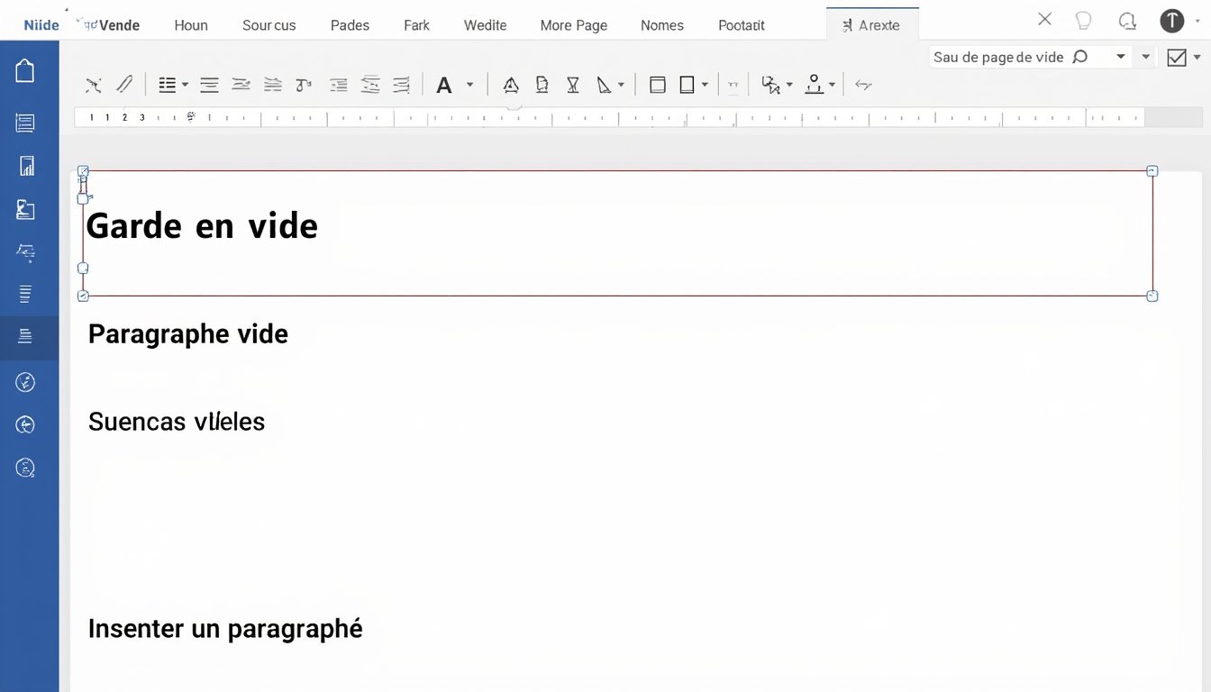Click the 'Paragraphe vide' heading
The image size is (1211, 692).
(x=188, y=334)
